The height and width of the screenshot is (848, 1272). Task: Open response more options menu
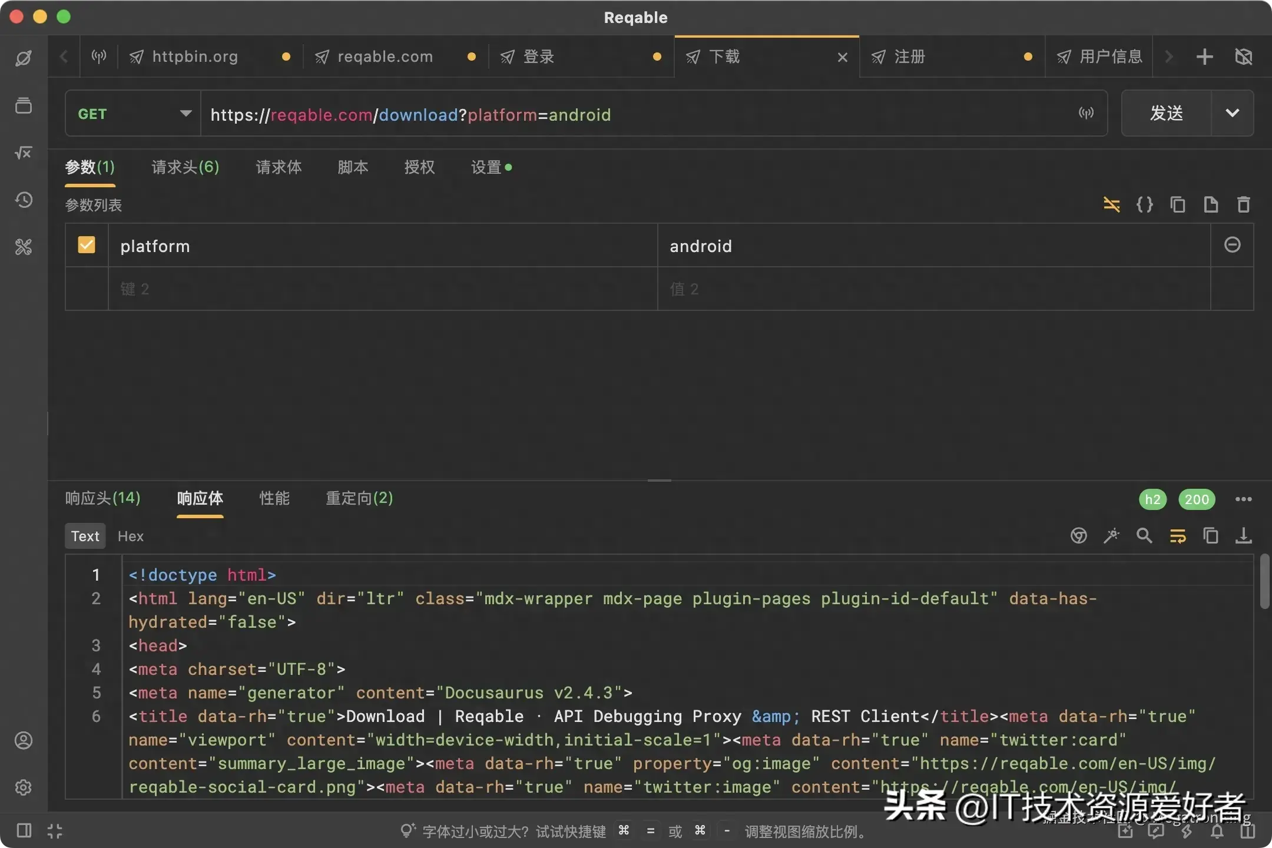pyautogui.click(x=1244, y=499)
